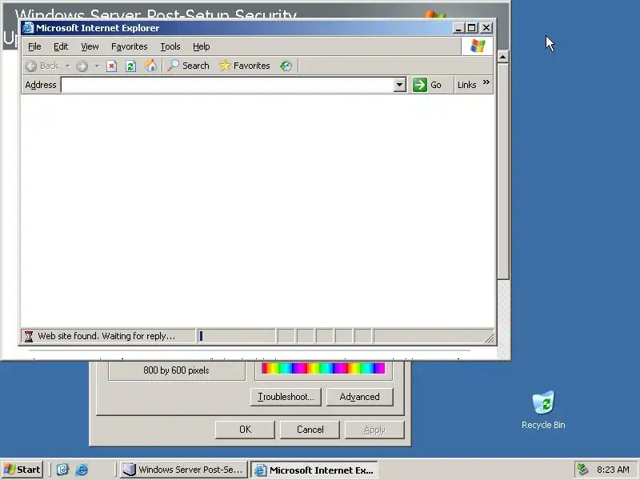The width and height of the screenshot is (640, 480).
Task: Click the Forward arrow icon in toolbar
Action: [82, 66]
